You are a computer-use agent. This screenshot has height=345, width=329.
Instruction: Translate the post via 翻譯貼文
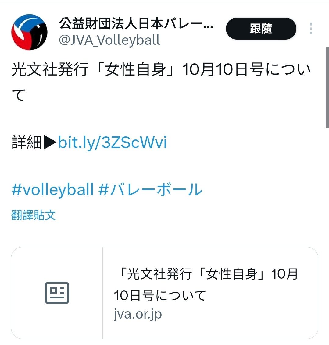pos(34,215)
